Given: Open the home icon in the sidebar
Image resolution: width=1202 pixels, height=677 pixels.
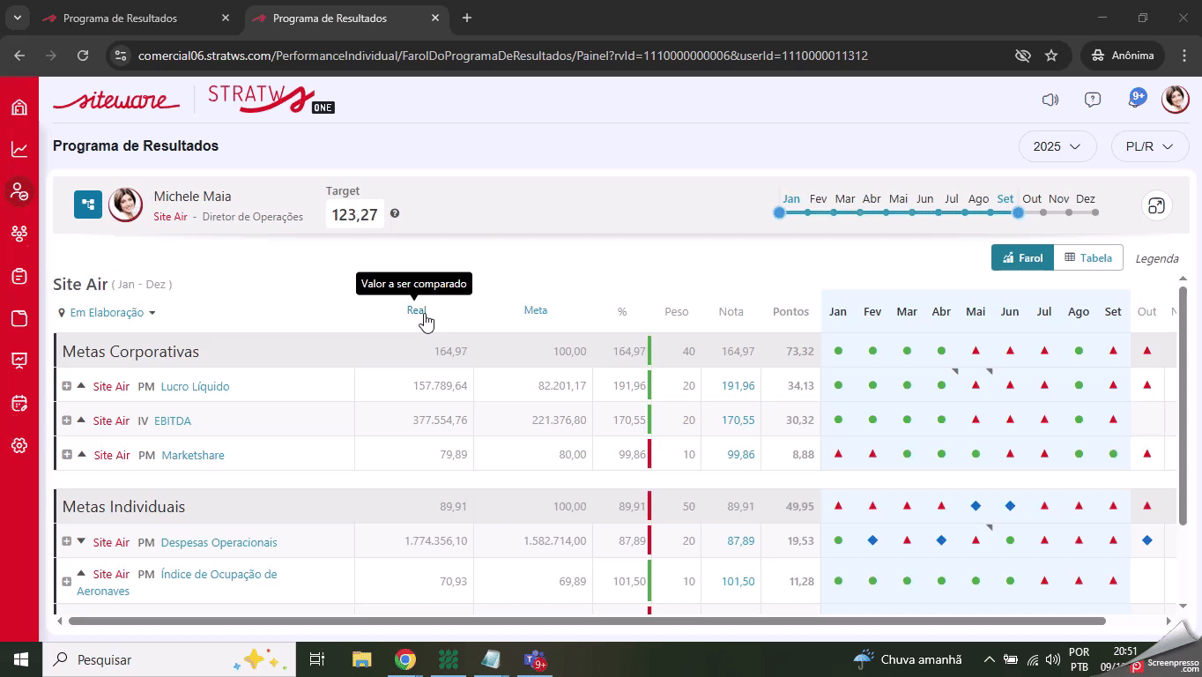Looking at the screenshot, I should click(19, 108).
